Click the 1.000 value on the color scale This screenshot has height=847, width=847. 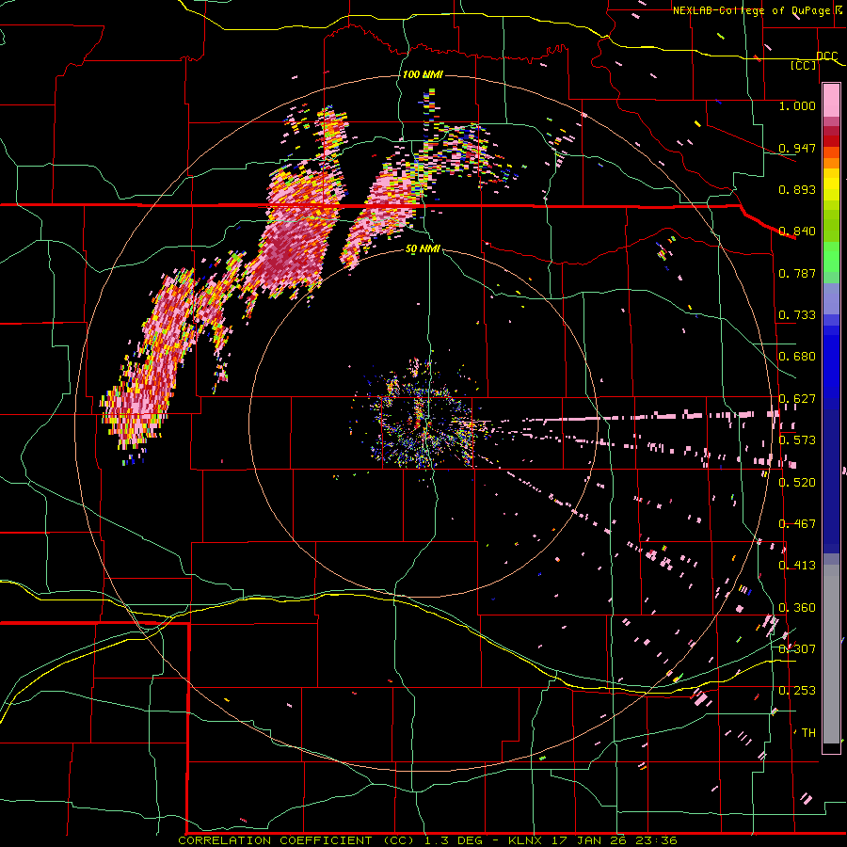797,105
